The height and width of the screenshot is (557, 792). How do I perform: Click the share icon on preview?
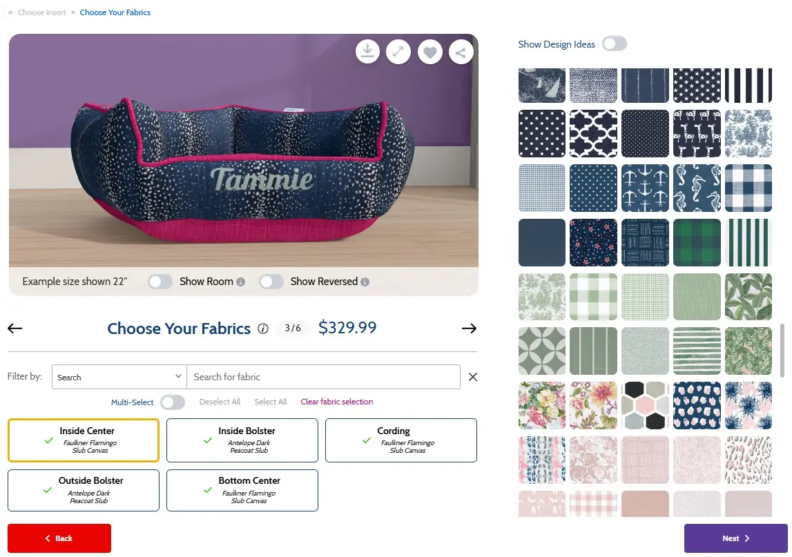pyautogui.click(x=461, y=52)
